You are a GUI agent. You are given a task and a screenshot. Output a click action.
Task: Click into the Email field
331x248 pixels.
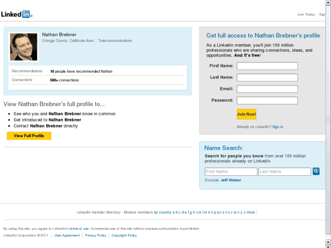(x=267, y=89)
